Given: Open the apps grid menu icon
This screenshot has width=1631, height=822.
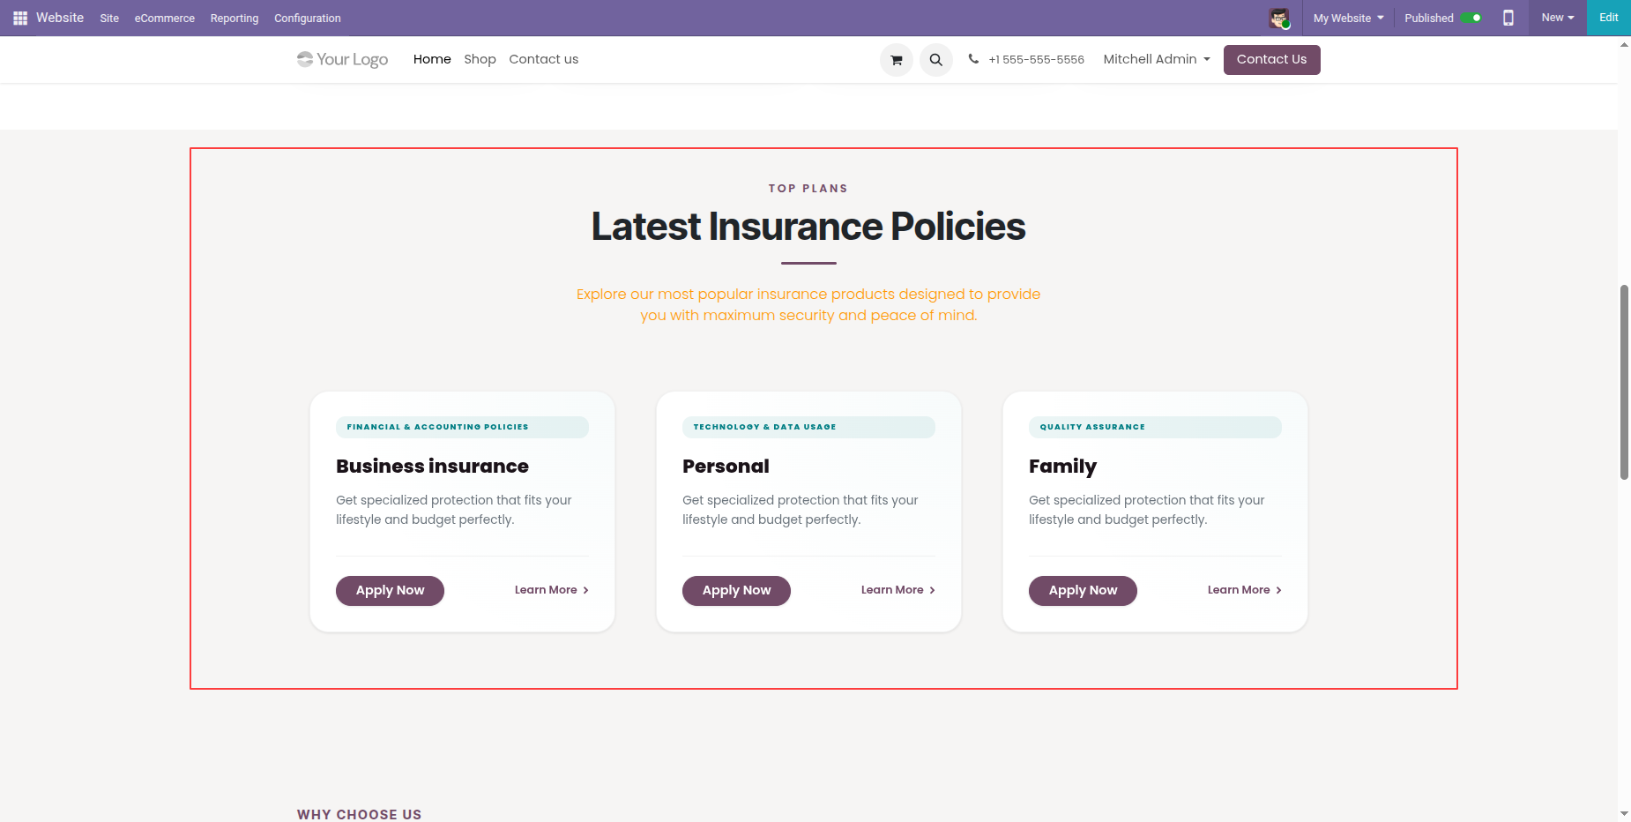Looking at the screenshot, I should (20, 18).
